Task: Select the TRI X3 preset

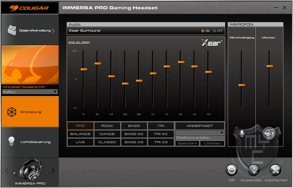Action: click(x=161, y=142)
